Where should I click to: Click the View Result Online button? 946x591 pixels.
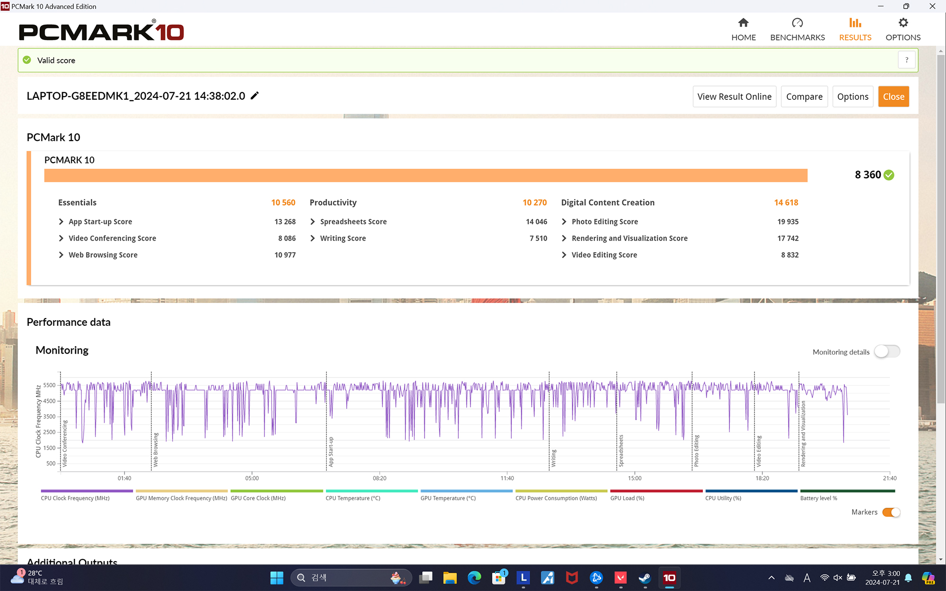pyautogui.click(x=734, y=96)
